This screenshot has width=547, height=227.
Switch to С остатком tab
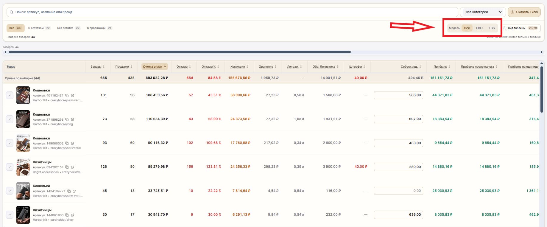click(x=39, y=28)
